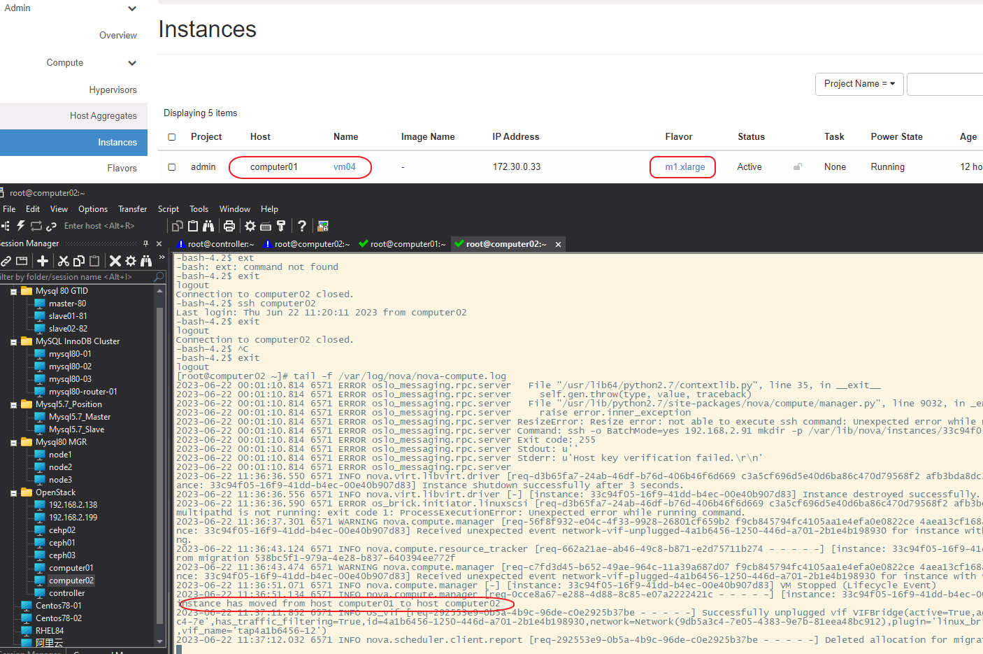Open Session Options gear icon in main toolbar
This screenshot has width=983, height=654.
tap(250, 226)
